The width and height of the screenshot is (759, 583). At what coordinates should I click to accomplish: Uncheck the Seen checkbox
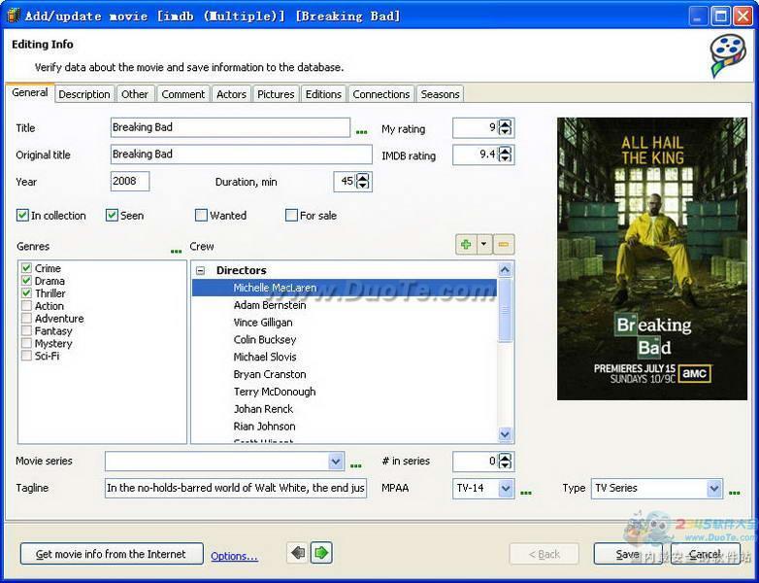pos(112,215)
